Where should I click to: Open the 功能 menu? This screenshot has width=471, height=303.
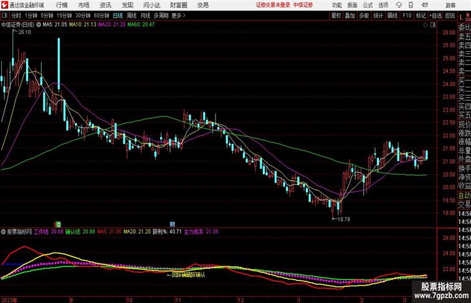(x=336, y=5)
